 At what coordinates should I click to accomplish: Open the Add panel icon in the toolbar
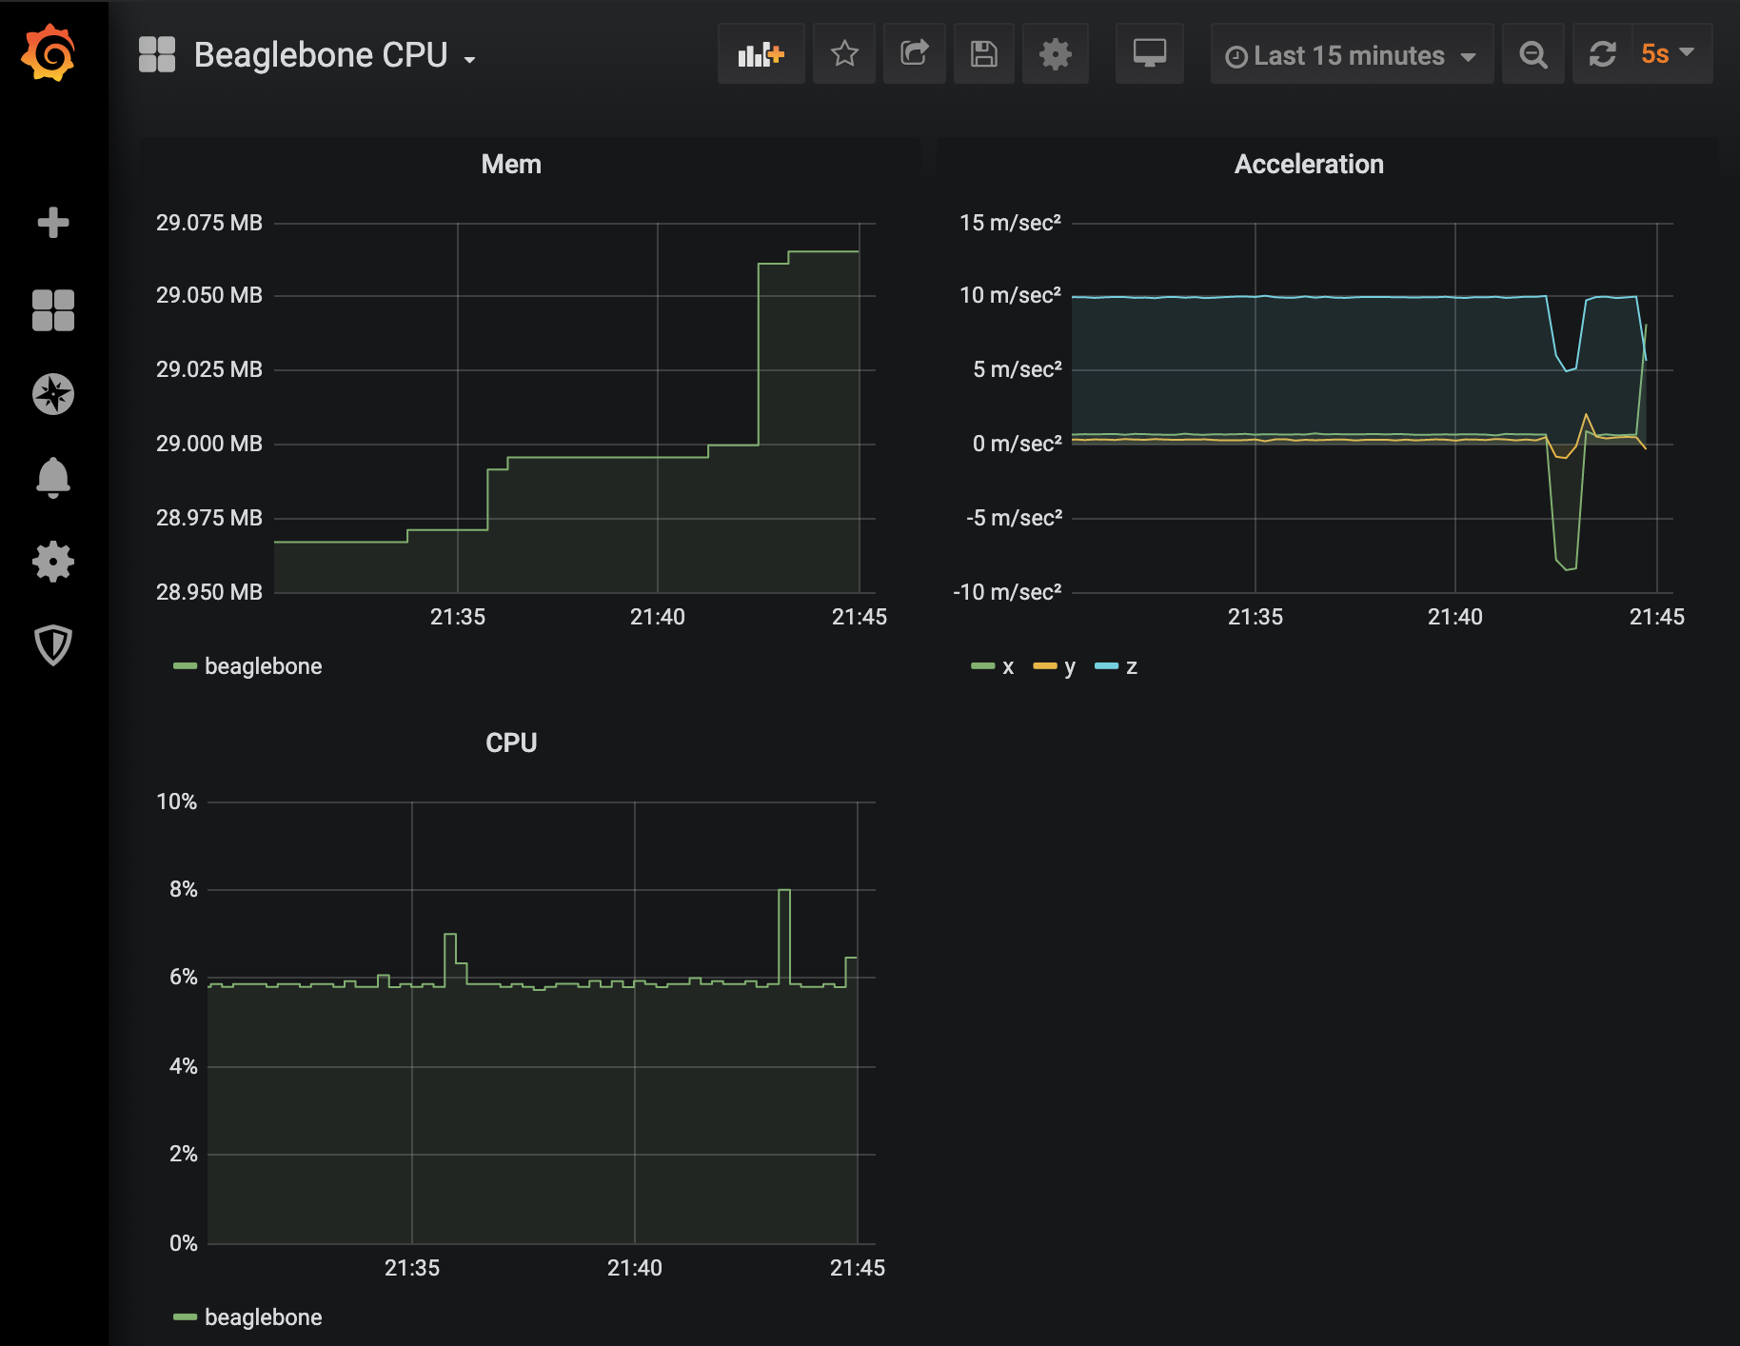[761, 54]
